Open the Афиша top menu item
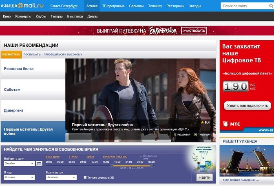The image size is (274, 186). coord(92,6)
